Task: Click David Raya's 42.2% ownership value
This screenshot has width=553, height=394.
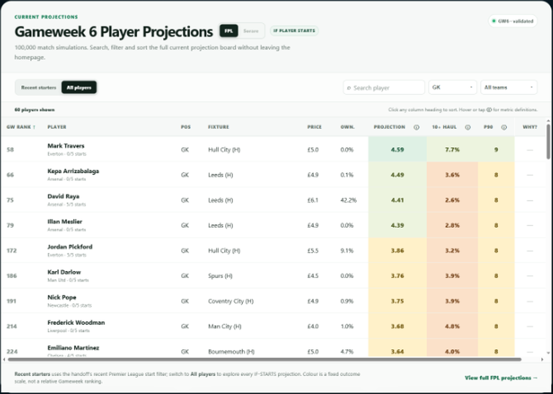Action: tap(348, 200)
